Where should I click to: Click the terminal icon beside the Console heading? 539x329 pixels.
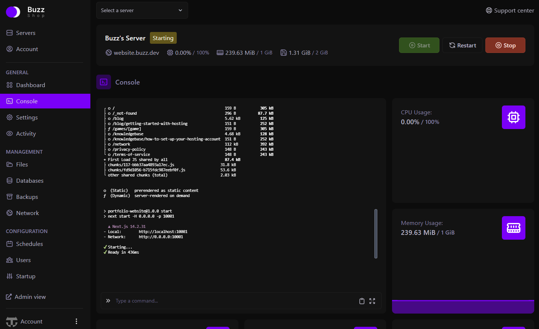tap(103, 82)
